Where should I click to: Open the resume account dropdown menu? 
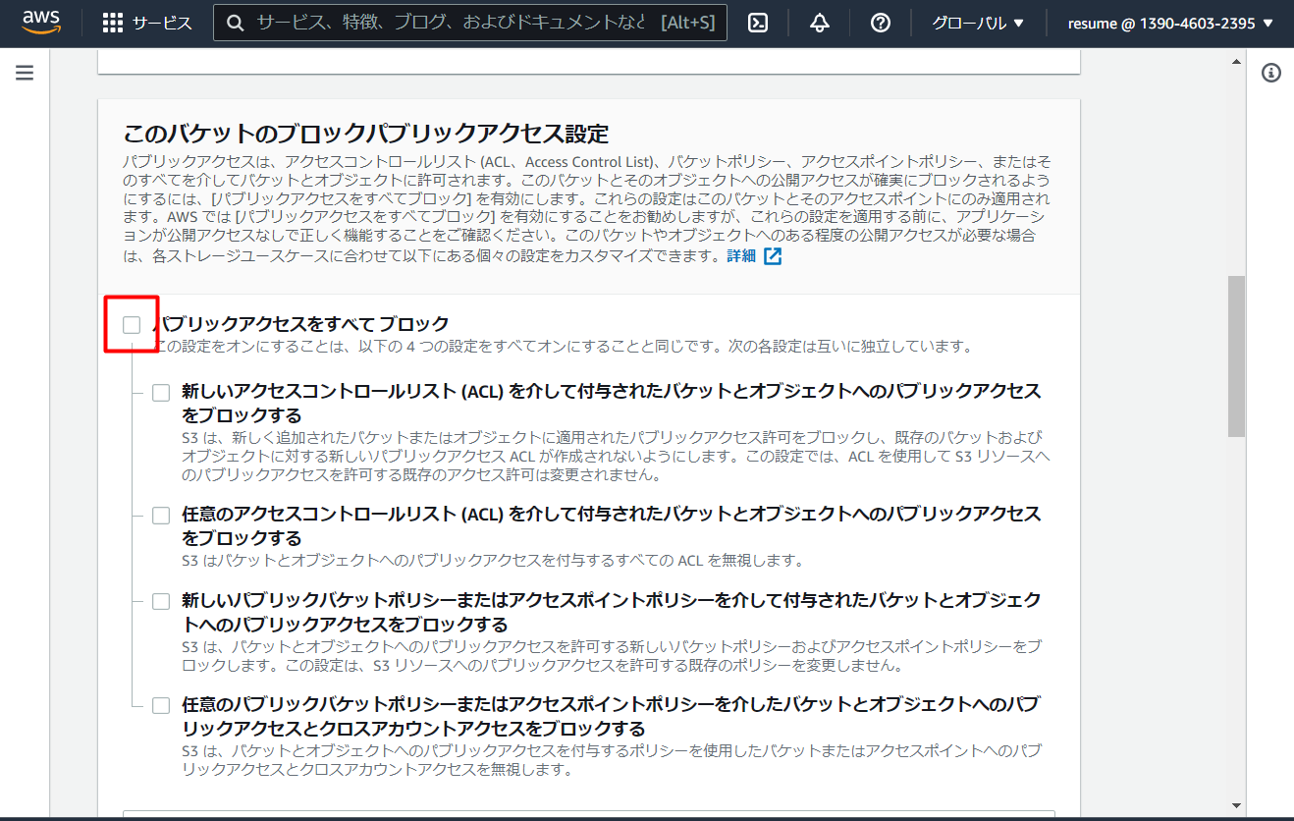click(1170, 24)
